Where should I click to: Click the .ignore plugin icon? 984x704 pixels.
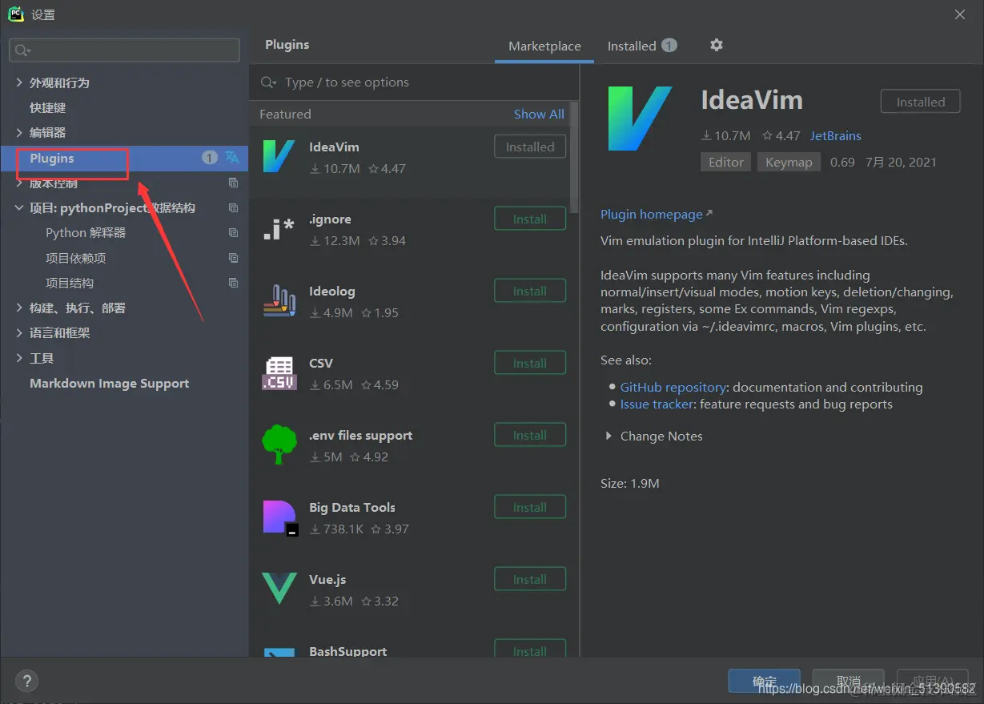pyautogui.click(x=279, y=229)
